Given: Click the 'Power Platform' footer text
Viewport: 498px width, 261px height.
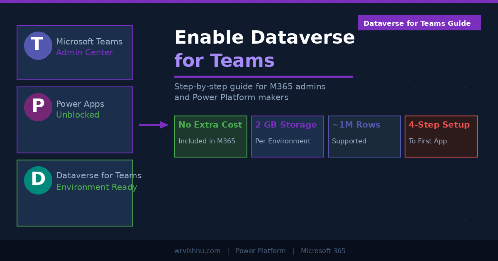Looking at the screenshot, I should pos(261,251).
